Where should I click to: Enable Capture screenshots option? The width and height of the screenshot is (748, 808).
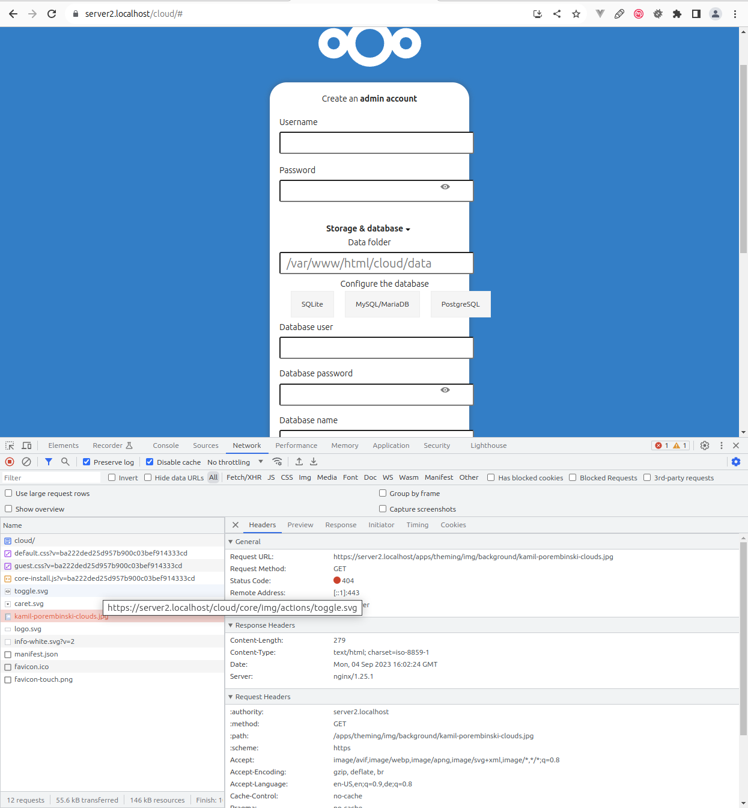click(383, 509)
